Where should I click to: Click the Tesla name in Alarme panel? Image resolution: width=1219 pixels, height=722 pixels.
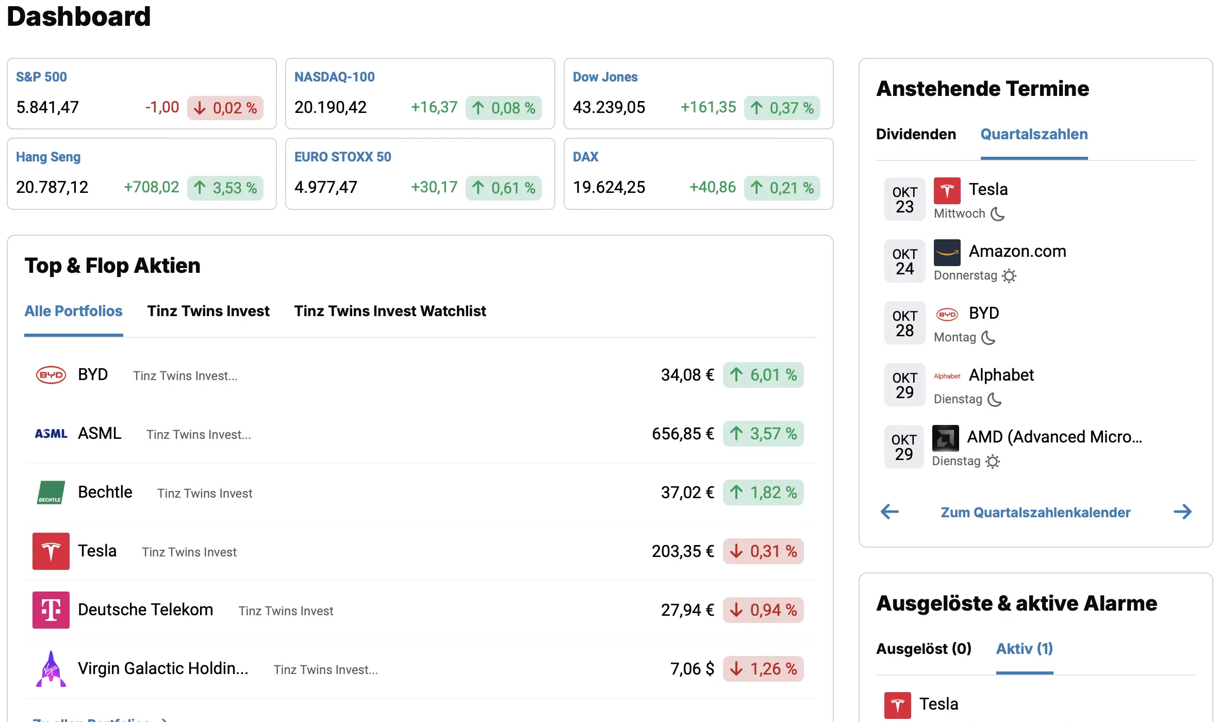939,704
